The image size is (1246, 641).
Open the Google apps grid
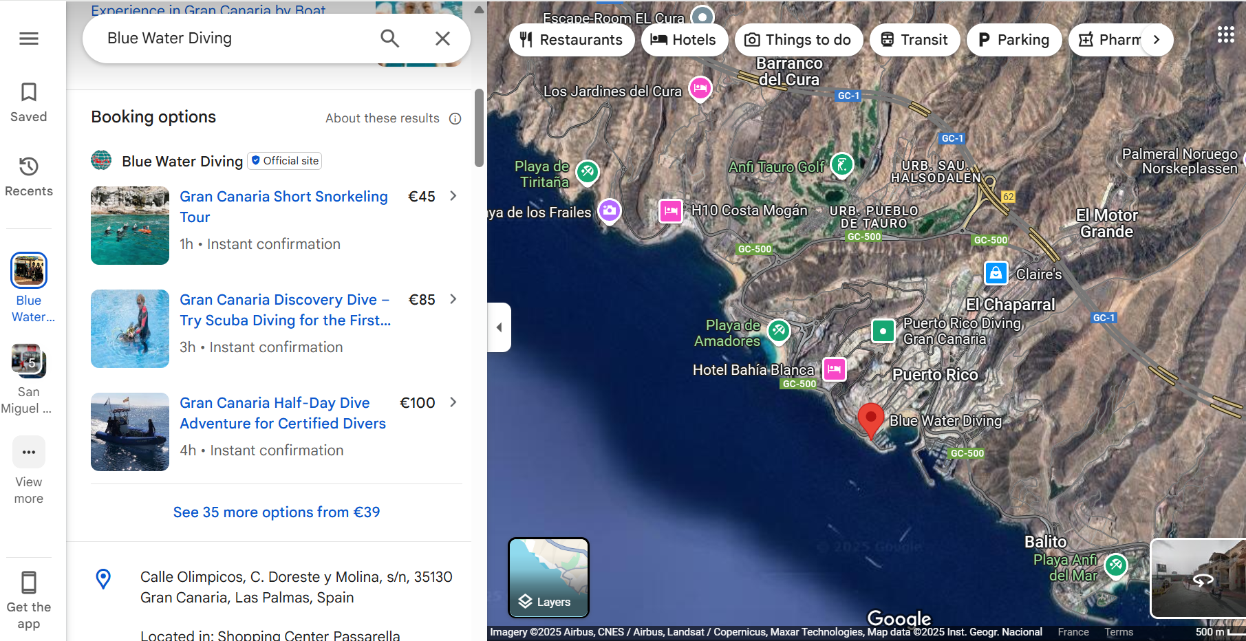pos(1225,35)
